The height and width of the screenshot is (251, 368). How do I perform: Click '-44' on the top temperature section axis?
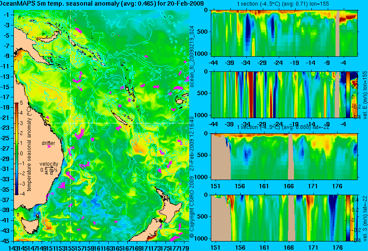[213, 63]
